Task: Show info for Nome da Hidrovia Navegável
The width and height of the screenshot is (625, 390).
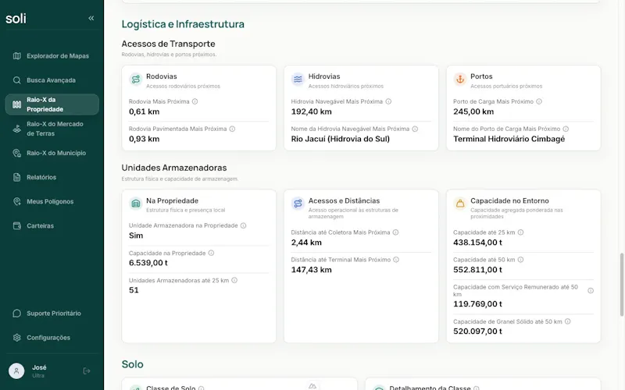Action: [415, 129]
